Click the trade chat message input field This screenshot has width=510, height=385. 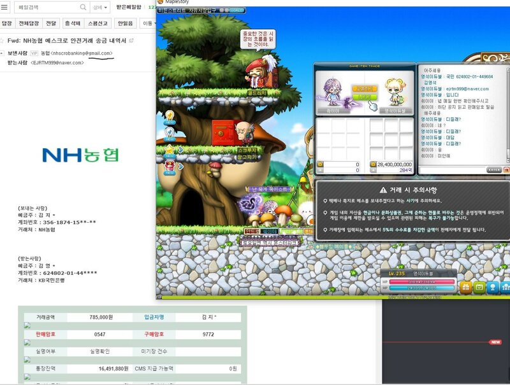pos(453,170)
